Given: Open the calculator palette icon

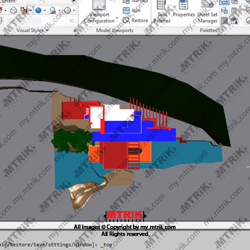Looking at the screenshot, I should [x=234, y=10].
